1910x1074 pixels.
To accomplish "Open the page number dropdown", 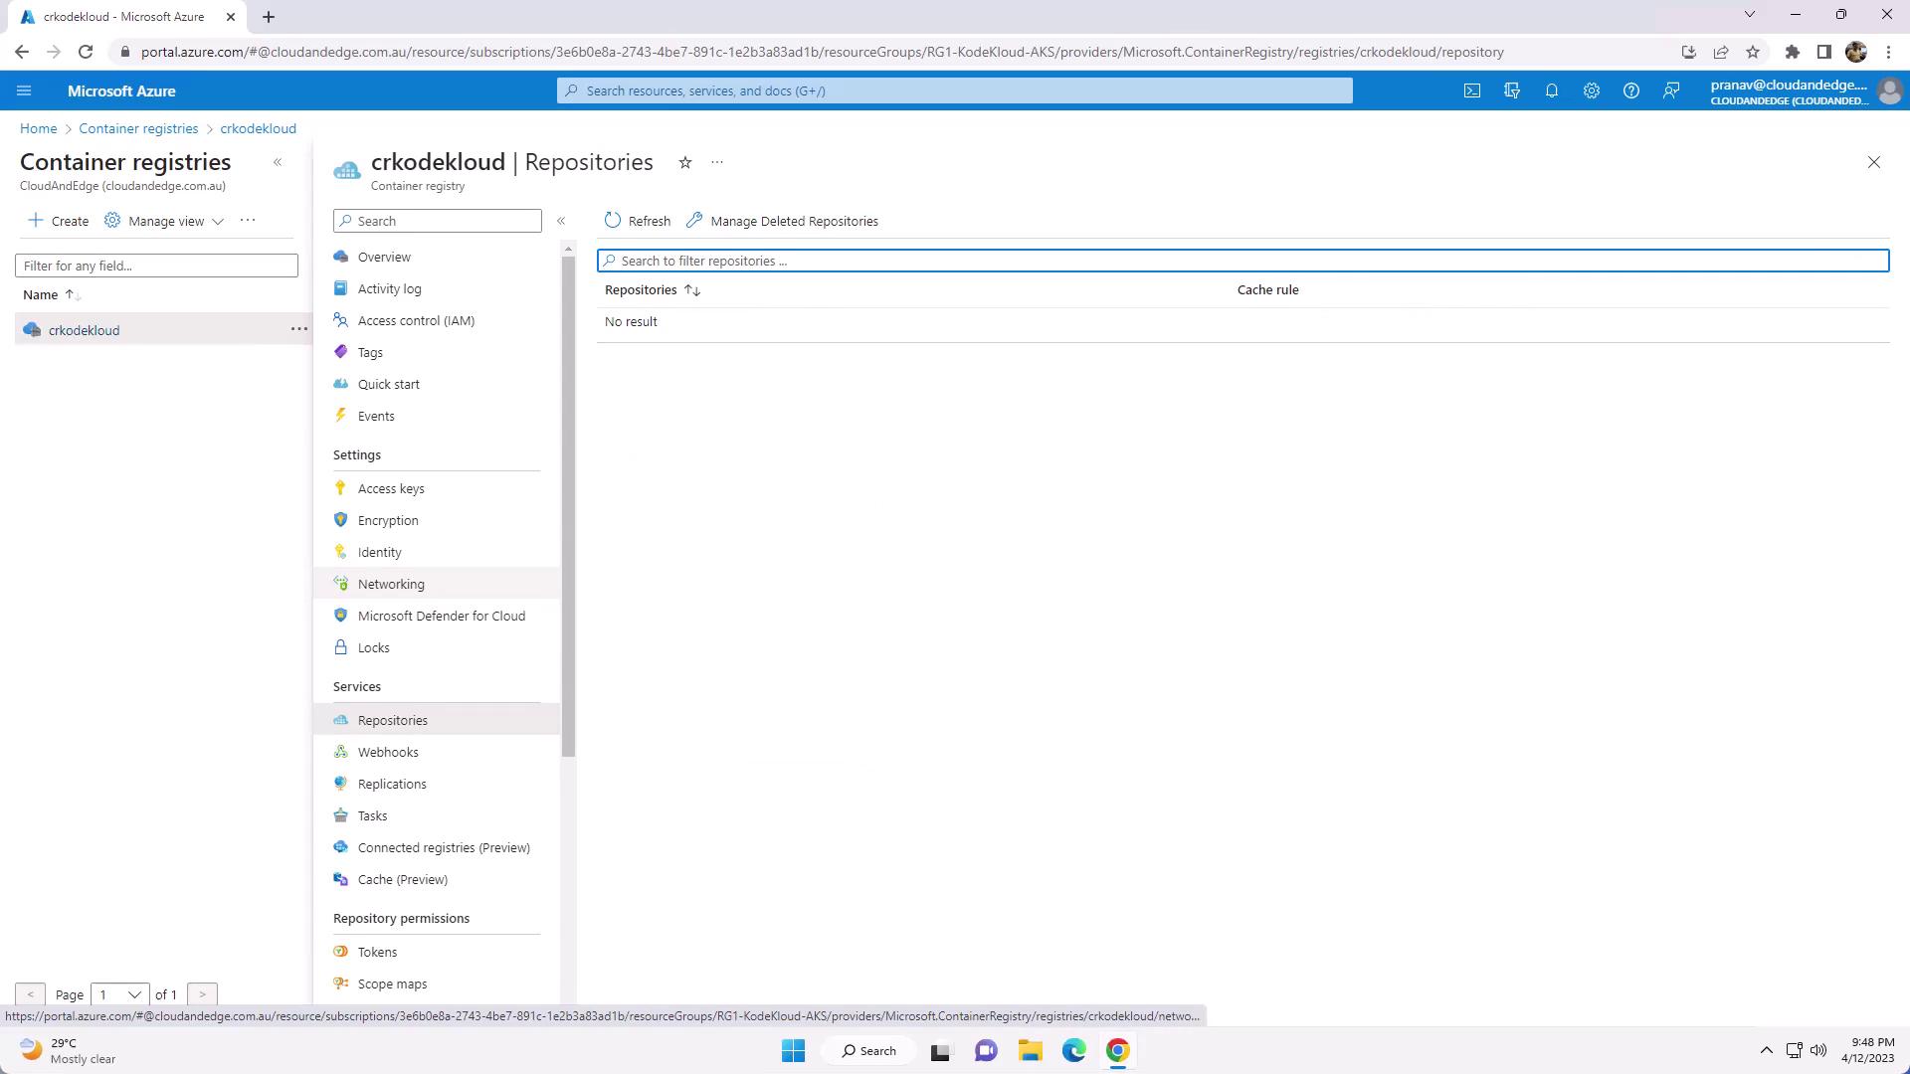I will [x=118, y=994].
